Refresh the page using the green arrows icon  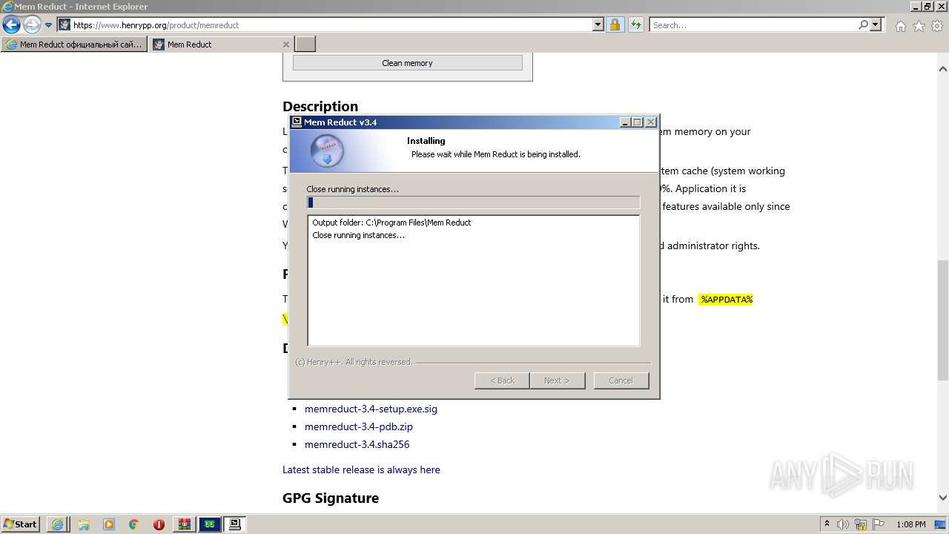635,25
